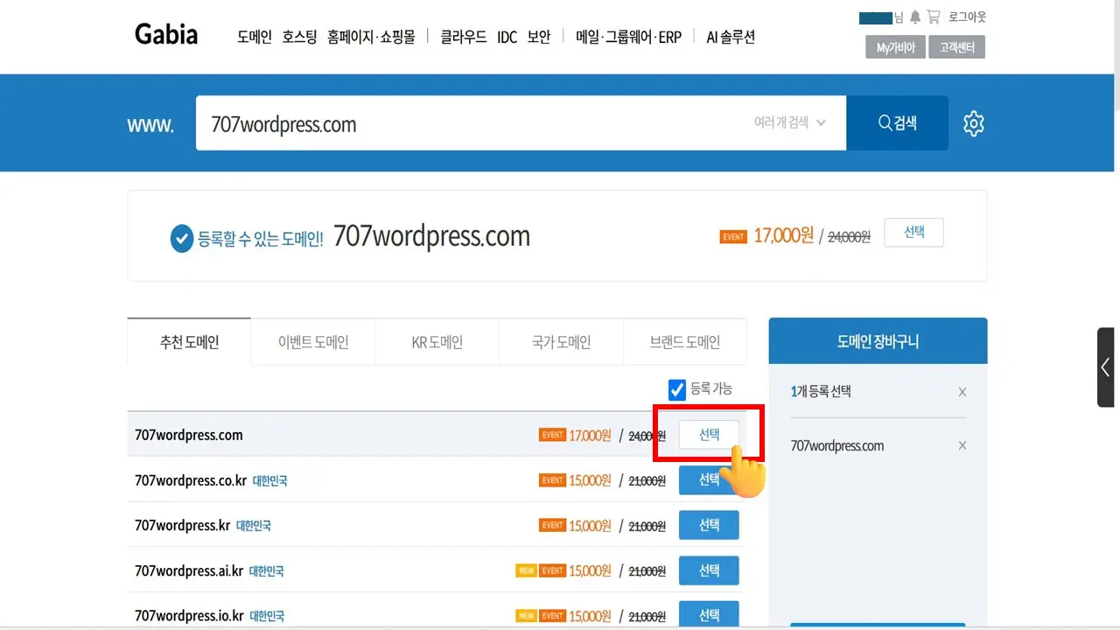Open the AI 솔루션 menu
Screen dimensions: 1120x630
pos(731,37)
